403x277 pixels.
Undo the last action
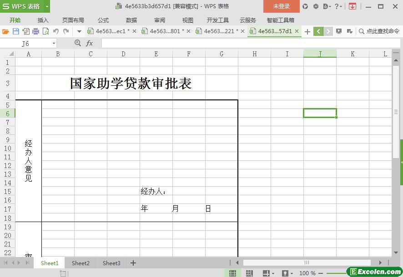(x=56, y=31)
